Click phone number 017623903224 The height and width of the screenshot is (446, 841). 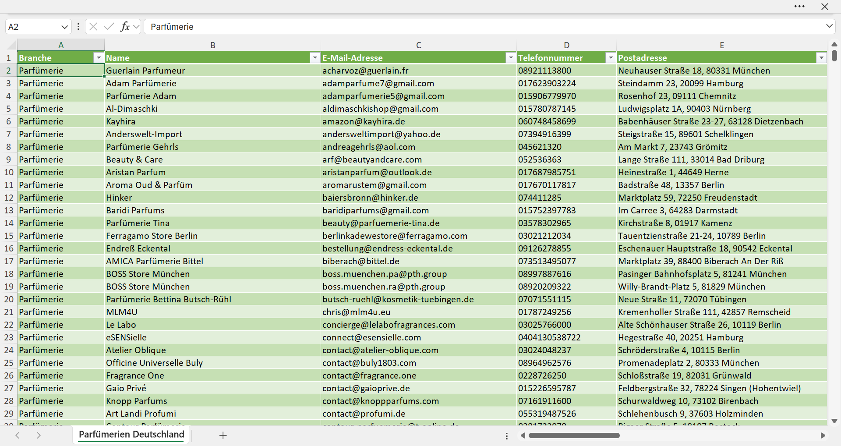[x=567, y=83]
